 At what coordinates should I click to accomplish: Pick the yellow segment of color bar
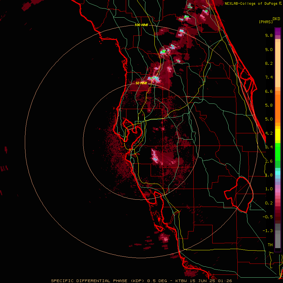click(x=278, y=135)
